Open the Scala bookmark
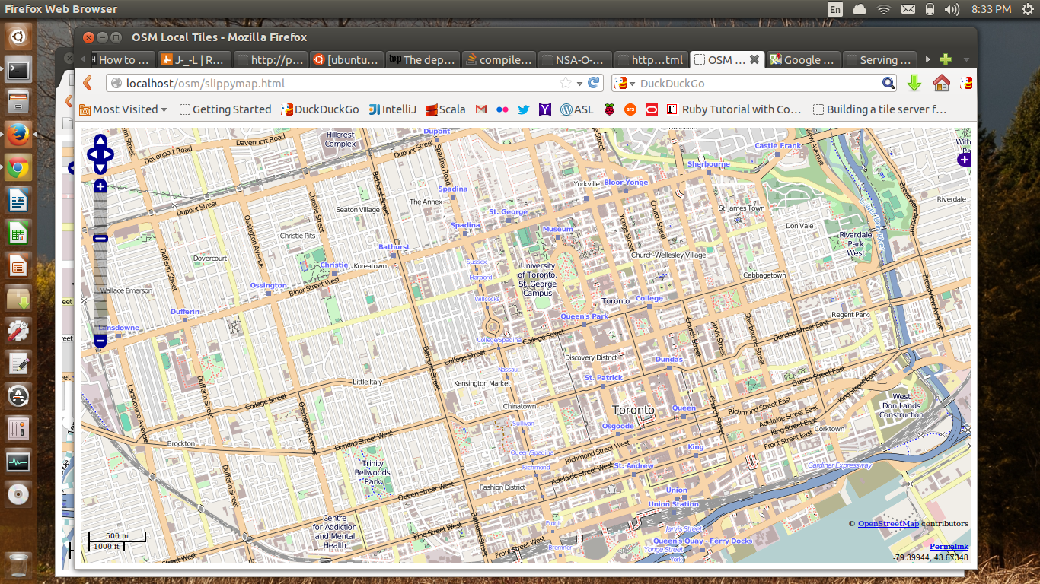 pos(445,109)
